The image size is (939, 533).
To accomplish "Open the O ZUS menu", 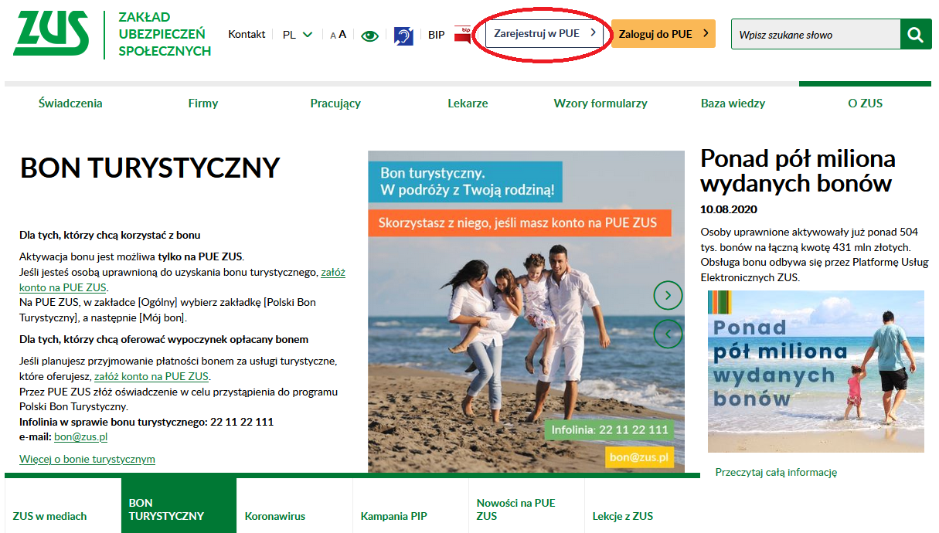I will click(x=866, y=104).
